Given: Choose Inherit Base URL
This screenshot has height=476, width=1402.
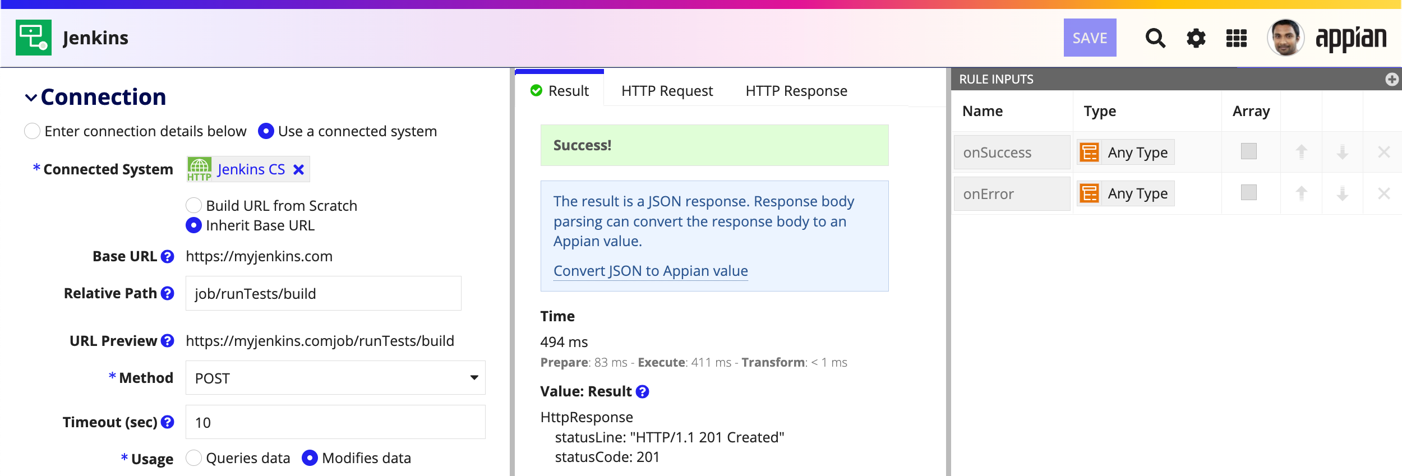Looking at the screenshot, I should point(193,225).
